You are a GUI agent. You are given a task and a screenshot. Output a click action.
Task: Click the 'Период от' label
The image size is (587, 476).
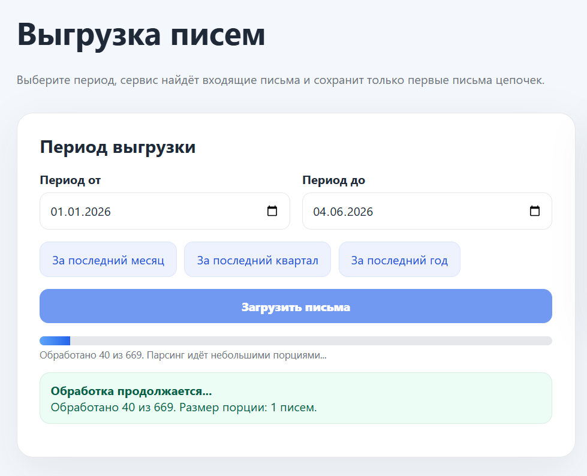click(x=70, y=180)
